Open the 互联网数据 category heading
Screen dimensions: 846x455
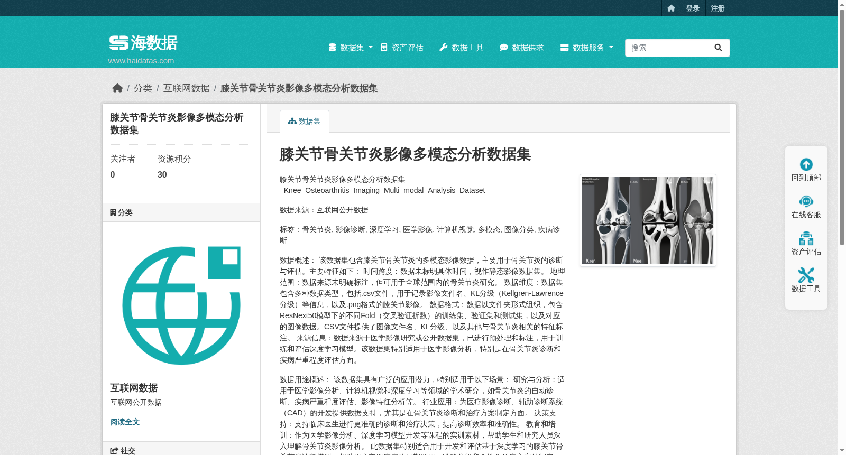pyautogui.click(x=134, y=388)
